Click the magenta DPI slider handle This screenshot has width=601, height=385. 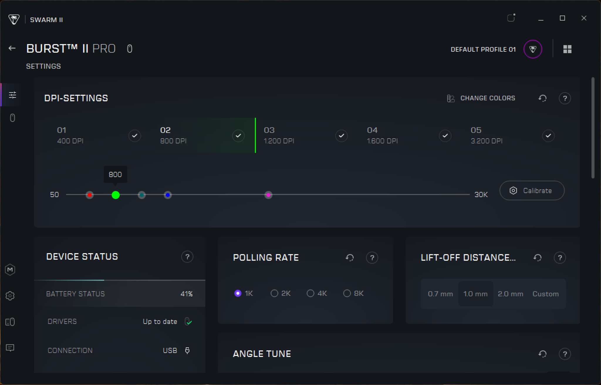268,195
